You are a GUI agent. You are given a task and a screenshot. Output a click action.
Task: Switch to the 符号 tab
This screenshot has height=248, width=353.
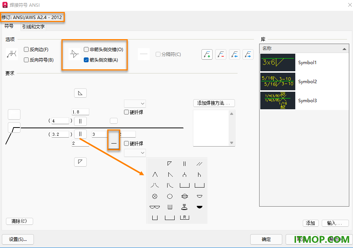coord(9,26)
